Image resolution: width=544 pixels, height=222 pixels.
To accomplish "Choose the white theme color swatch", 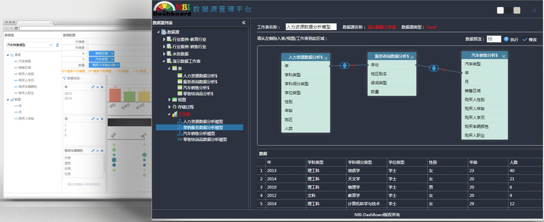I will [x=500, y=11].
